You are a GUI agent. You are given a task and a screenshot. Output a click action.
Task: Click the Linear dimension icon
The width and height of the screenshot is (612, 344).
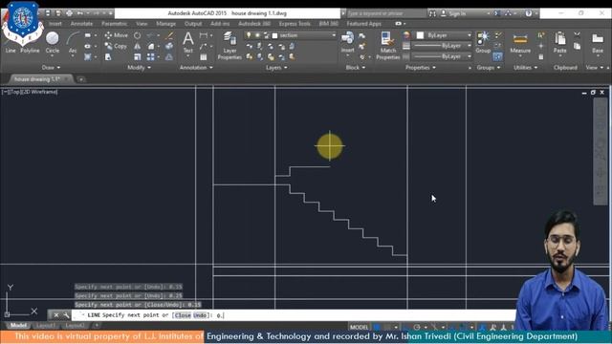coord(204,35)
